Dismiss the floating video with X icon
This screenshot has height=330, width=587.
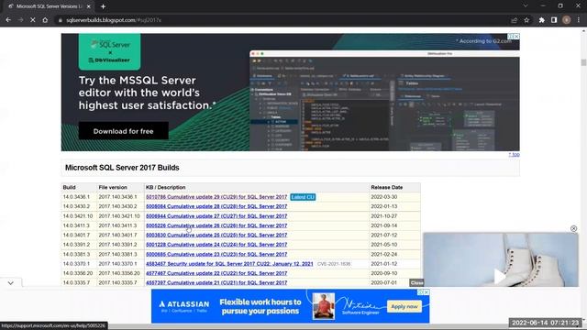click(x=573, y=228)
